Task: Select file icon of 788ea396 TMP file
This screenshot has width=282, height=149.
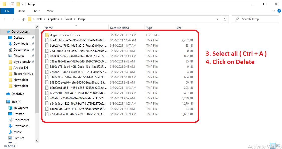Action: tap(47, 61)
